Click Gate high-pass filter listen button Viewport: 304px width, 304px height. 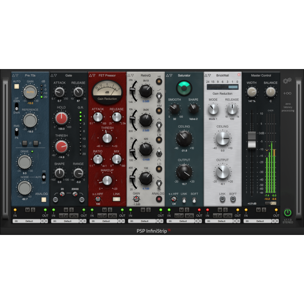pos(56,200)
